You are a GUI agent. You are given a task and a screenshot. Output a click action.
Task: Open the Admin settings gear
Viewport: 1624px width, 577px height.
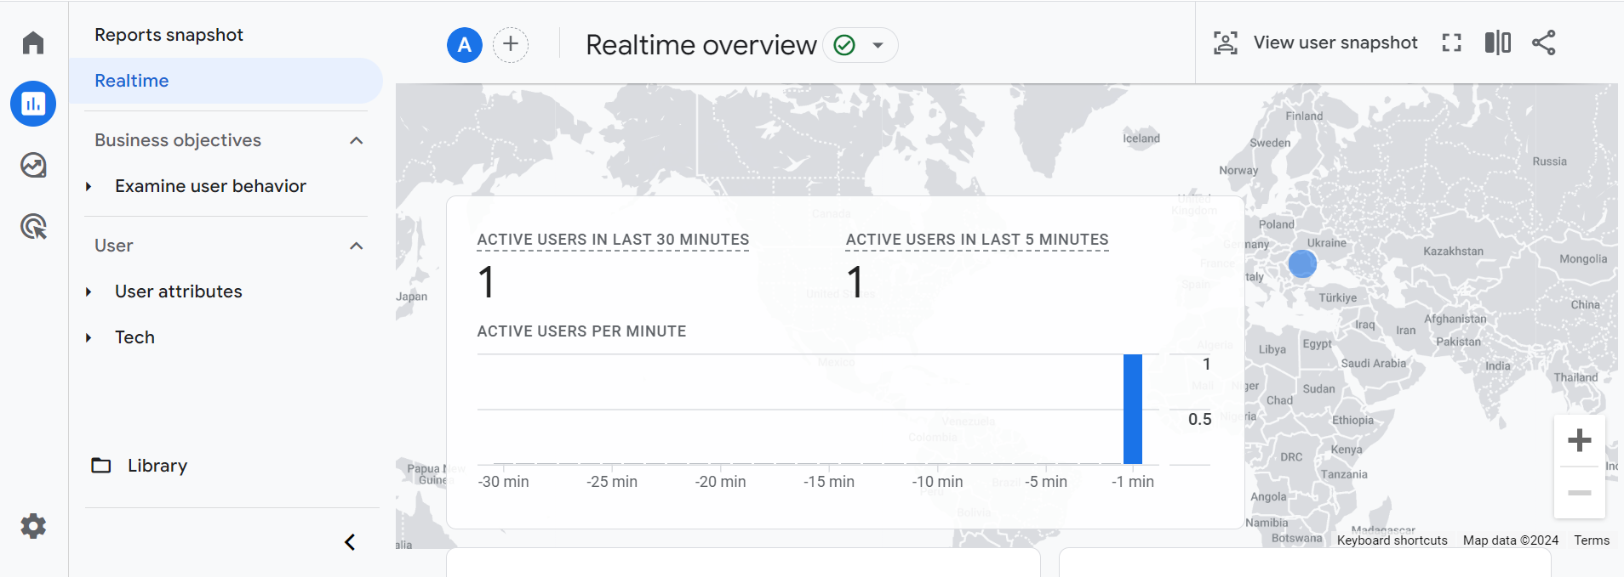[x=33, y=526]
